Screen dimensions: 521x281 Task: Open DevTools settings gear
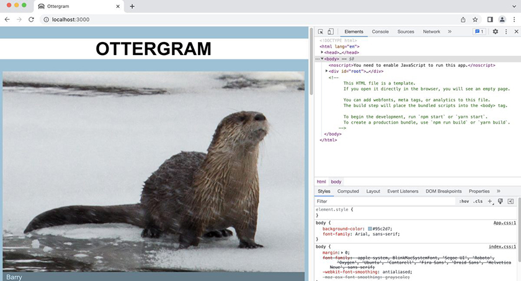496,32
